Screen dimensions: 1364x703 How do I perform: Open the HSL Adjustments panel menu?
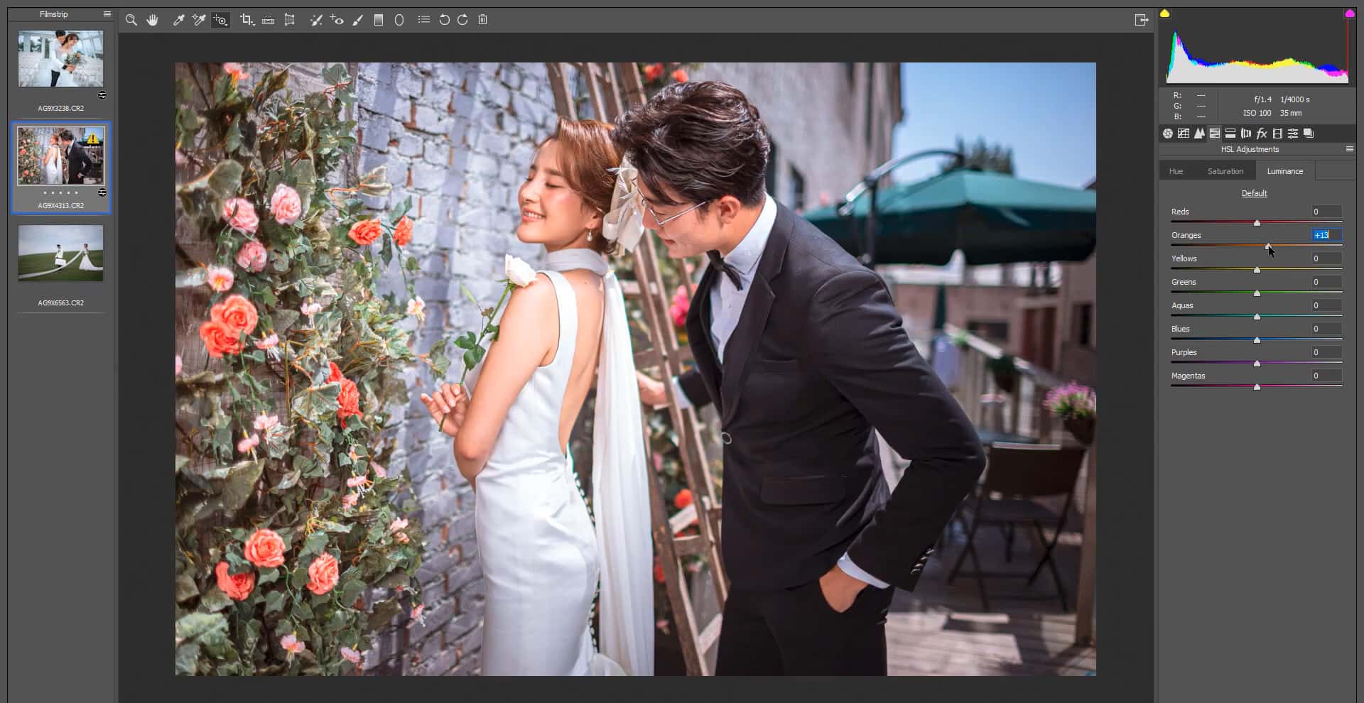click(x=1348, y=149)
